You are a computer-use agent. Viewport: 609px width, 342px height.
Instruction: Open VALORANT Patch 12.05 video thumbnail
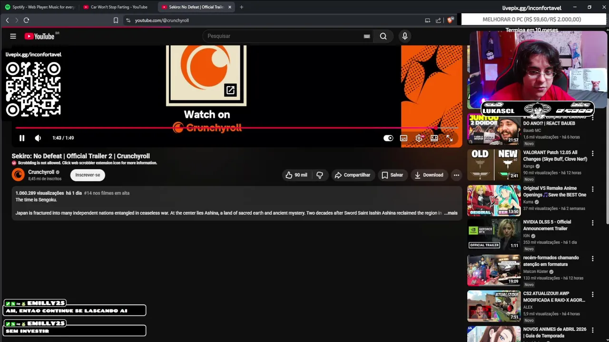[x=494, y=164]
